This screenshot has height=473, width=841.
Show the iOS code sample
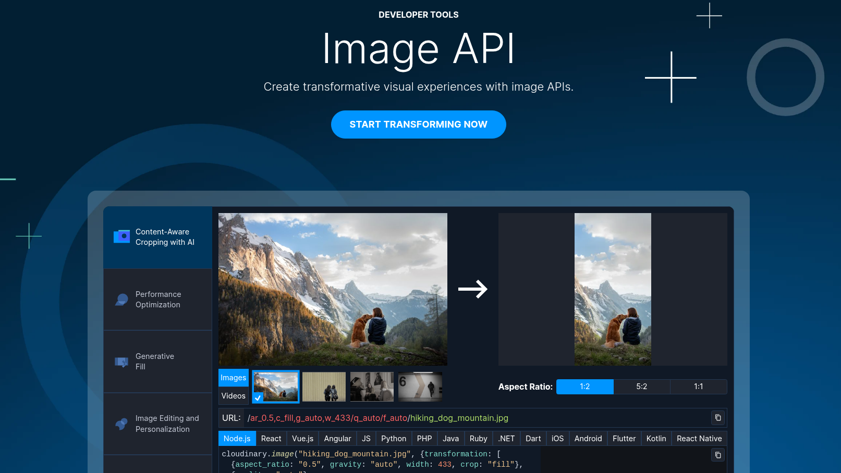click(558, 439)
